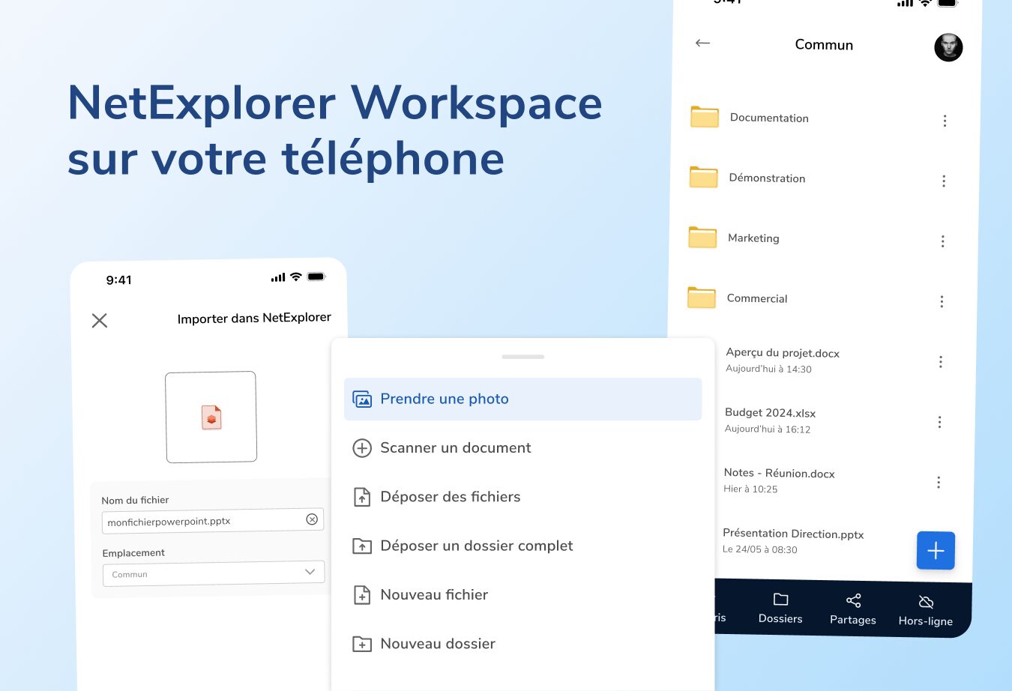Click the NetExplorer Workspace headline text
Viewport: 1012px width, 691px height.
point(335,102)
